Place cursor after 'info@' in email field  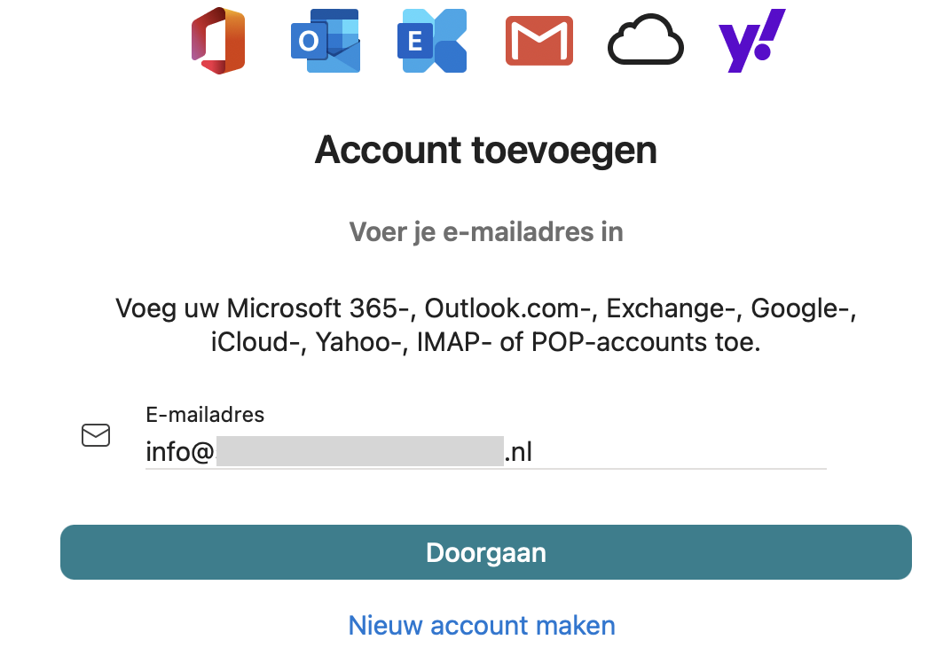point(215,453)
